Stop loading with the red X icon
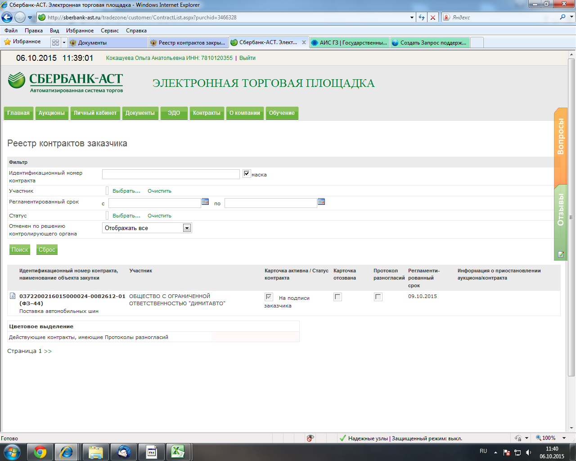The width and height of the screenshot is (576, 461). (x=433, y=18)
